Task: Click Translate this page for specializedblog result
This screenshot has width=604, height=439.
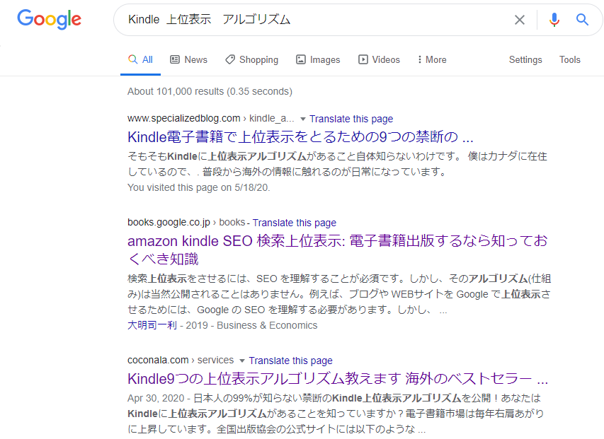Action: pos(351,119)
